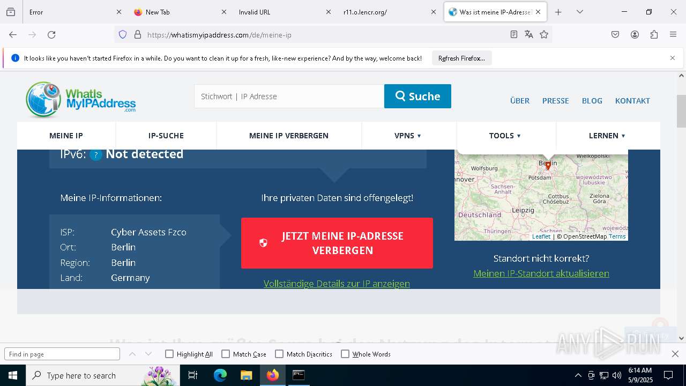Viewport: 686px width, 386px height.
Task: Show hidden system tray icons
Action: pos(578,375)
